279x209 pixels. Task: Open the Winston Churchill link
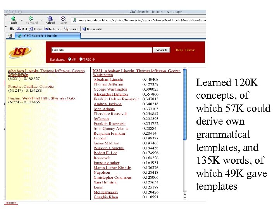tap(109, 148)
